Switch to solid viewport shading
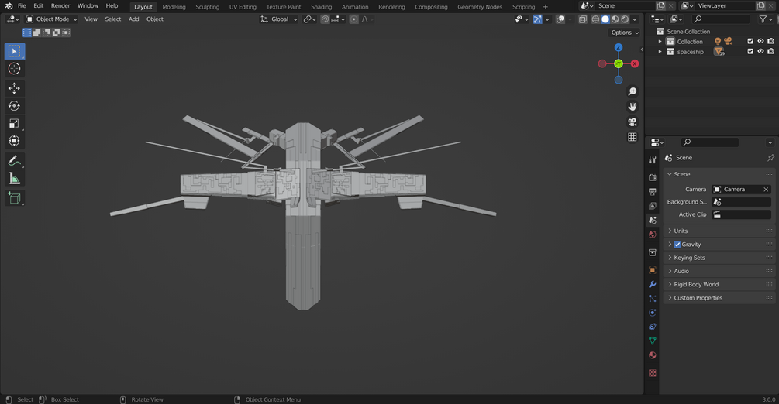 [605, 19]
